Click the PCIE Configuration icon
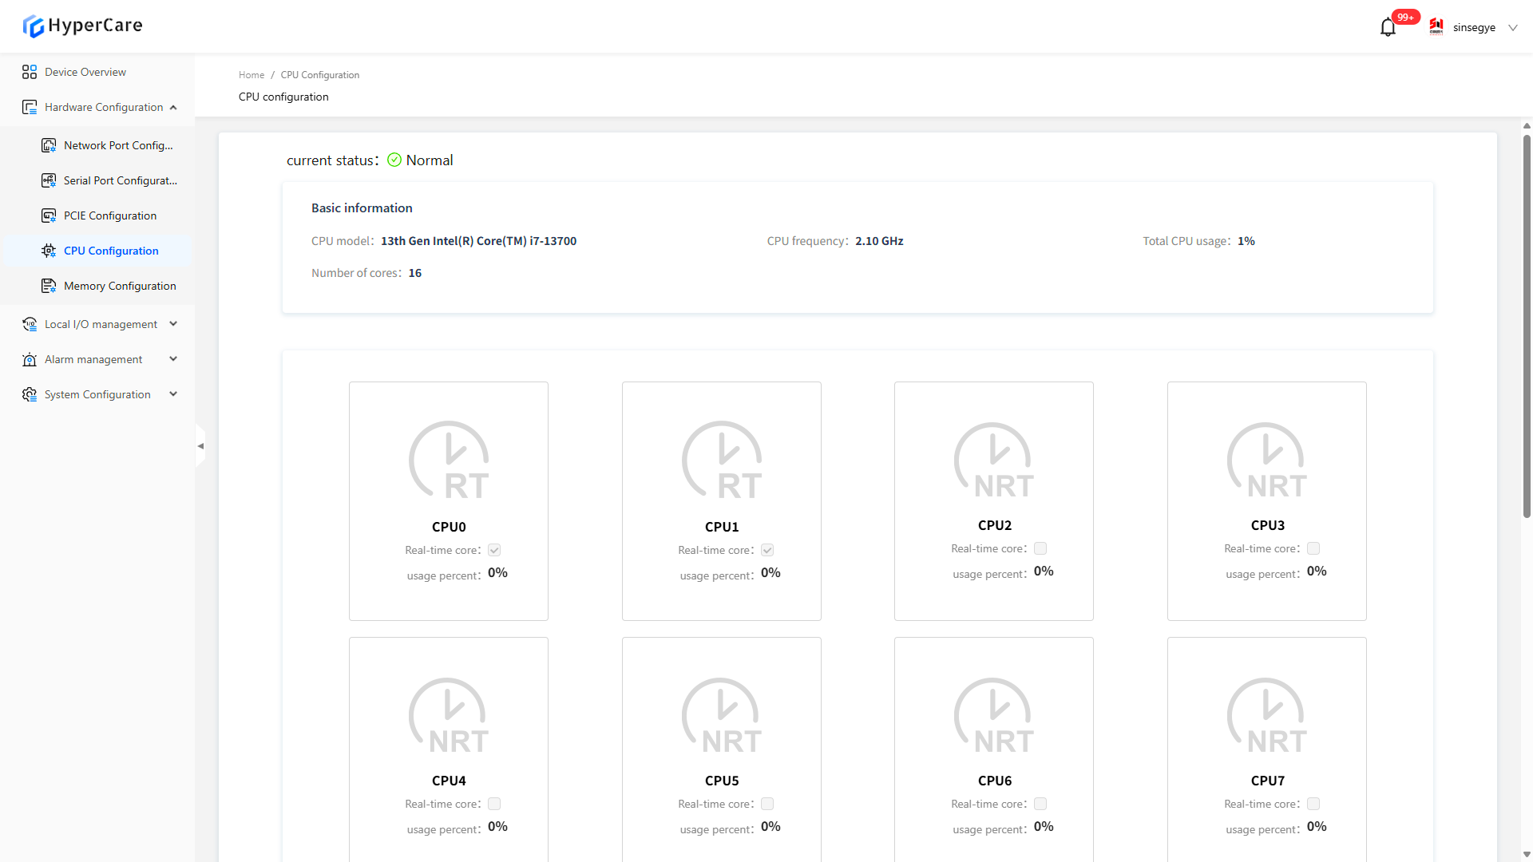The height and width of the screenshot is (862, 1533). [49, 215]
